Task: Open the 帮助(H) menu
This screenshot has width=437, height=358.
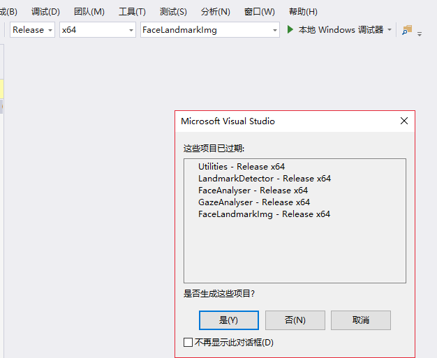Action: (x=303, y=12)
